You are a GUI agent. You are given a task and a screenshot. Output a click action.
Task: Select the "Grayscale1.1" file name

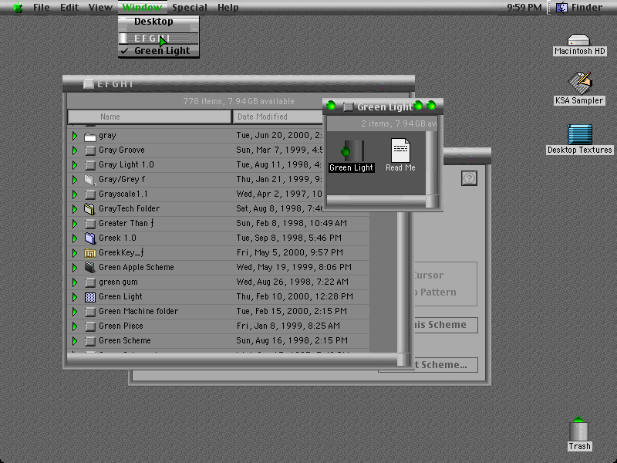coord(123,194)
